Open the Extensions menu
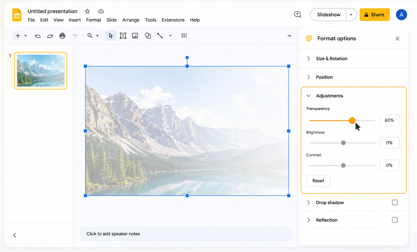The image size is (417, 252). [x=173, y=20]
